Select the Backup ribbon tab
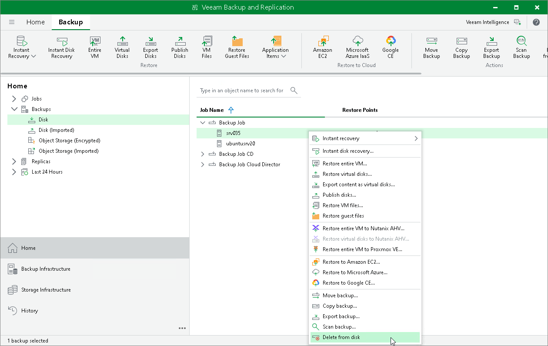The image size is (548, 346). 70,22
